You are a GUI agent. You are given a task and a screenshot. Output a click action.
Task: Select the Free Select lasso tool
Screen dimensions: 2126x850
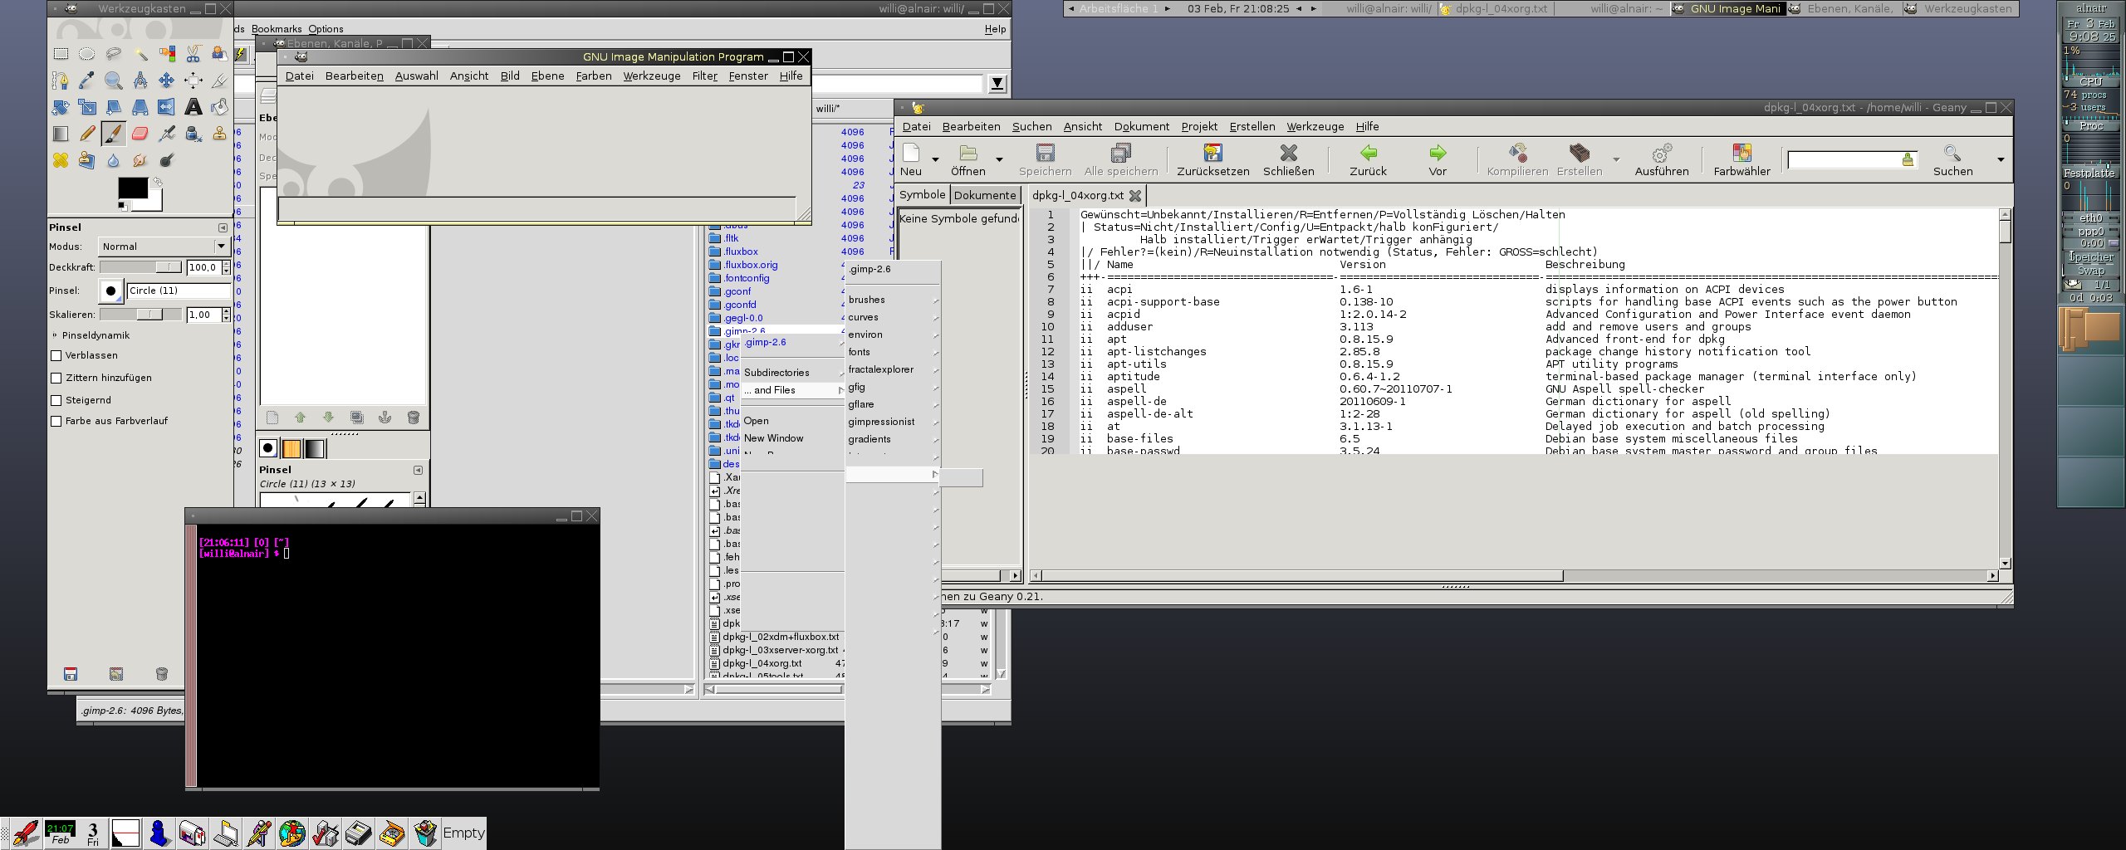(x=114, y=54)
